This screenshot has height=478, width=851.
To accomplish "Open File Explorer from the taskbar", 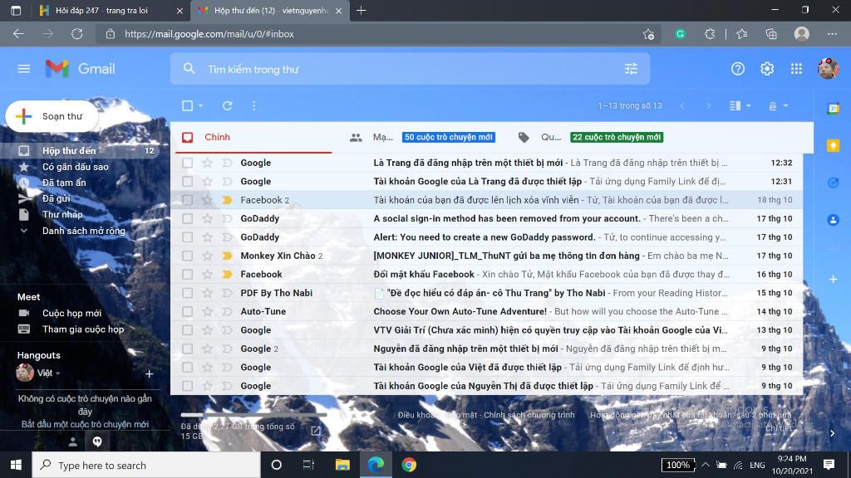I will pyautogui.click(x=342, y=465).
